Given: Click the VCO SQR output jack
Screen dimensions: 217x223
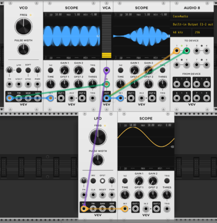Looking at the screenshot, I should 37,98.
